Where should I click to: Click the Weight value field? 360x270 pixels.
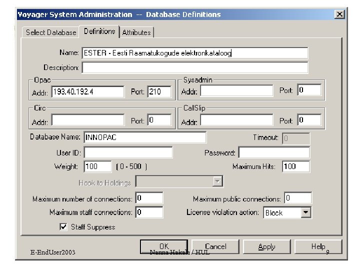(98, 166)
